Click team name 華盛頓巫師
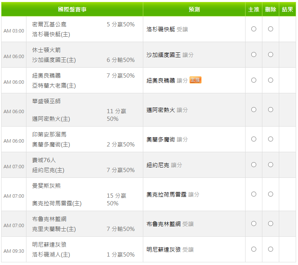The width and height of the screenshot is (298, 265). pos(46,101)
